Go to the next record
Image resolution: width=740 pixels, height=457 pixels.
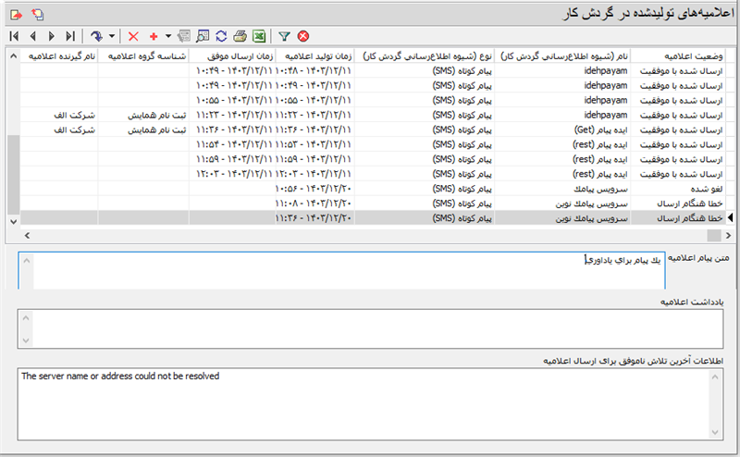pyautogui.click(x=52, y=36)
